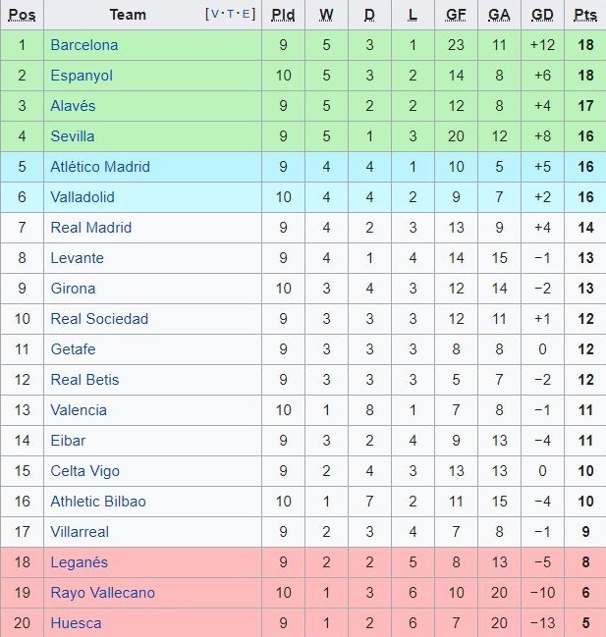Click the Pts column header
Screen dimensions: 606x637
click(x=585, y=15)
